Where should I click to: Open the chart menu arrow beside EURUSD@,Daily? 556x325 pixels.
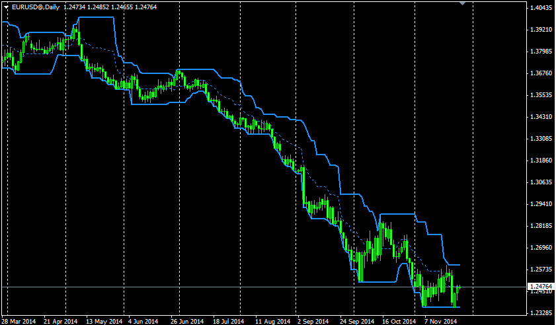tap(6, 7)
